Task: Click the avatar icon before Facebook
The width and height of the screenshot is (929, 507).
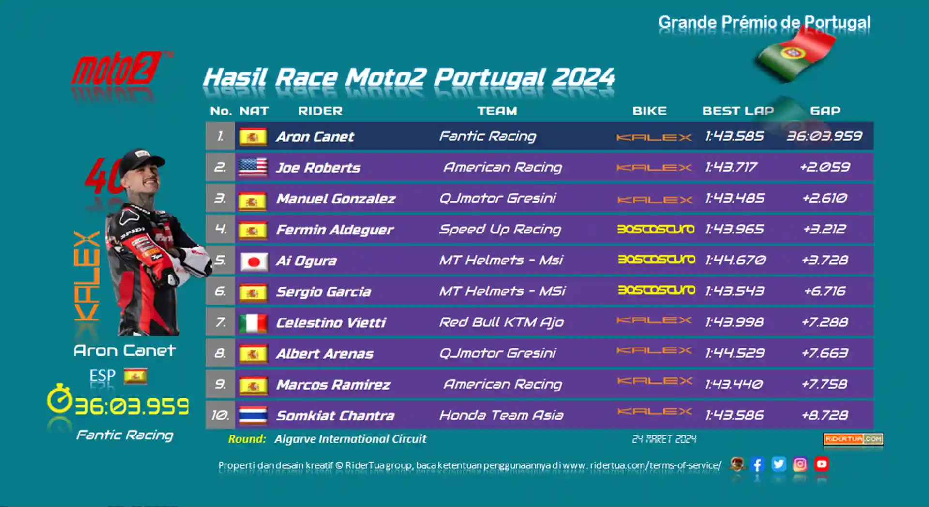Action: click(737, 464)
